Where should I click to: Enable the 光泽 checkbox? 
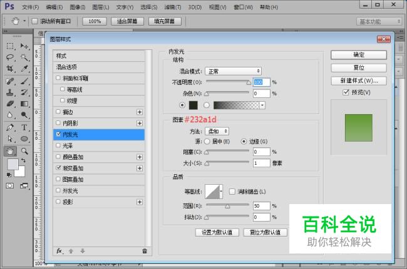(x=58, y=145)
